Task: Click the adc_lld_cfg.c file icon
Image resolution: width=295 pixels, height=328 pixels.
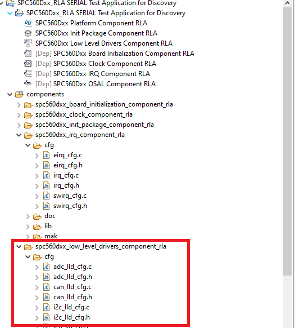Action: point(46,267)
